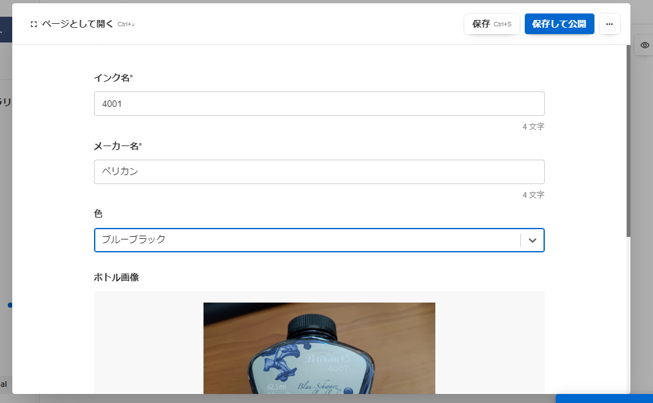
Task: Click the dialog's vertical scrollbar thumb
Action: (x=628, y=141)
